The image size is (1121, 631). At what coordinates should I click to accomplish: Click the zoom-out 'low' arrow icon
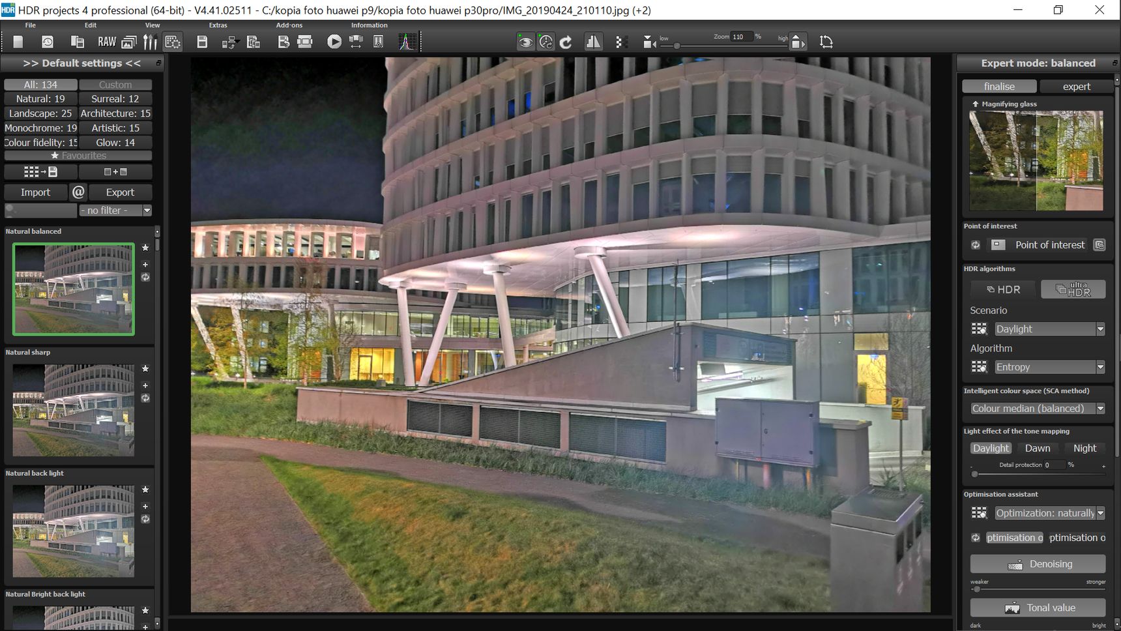click(x=649, y=42)
